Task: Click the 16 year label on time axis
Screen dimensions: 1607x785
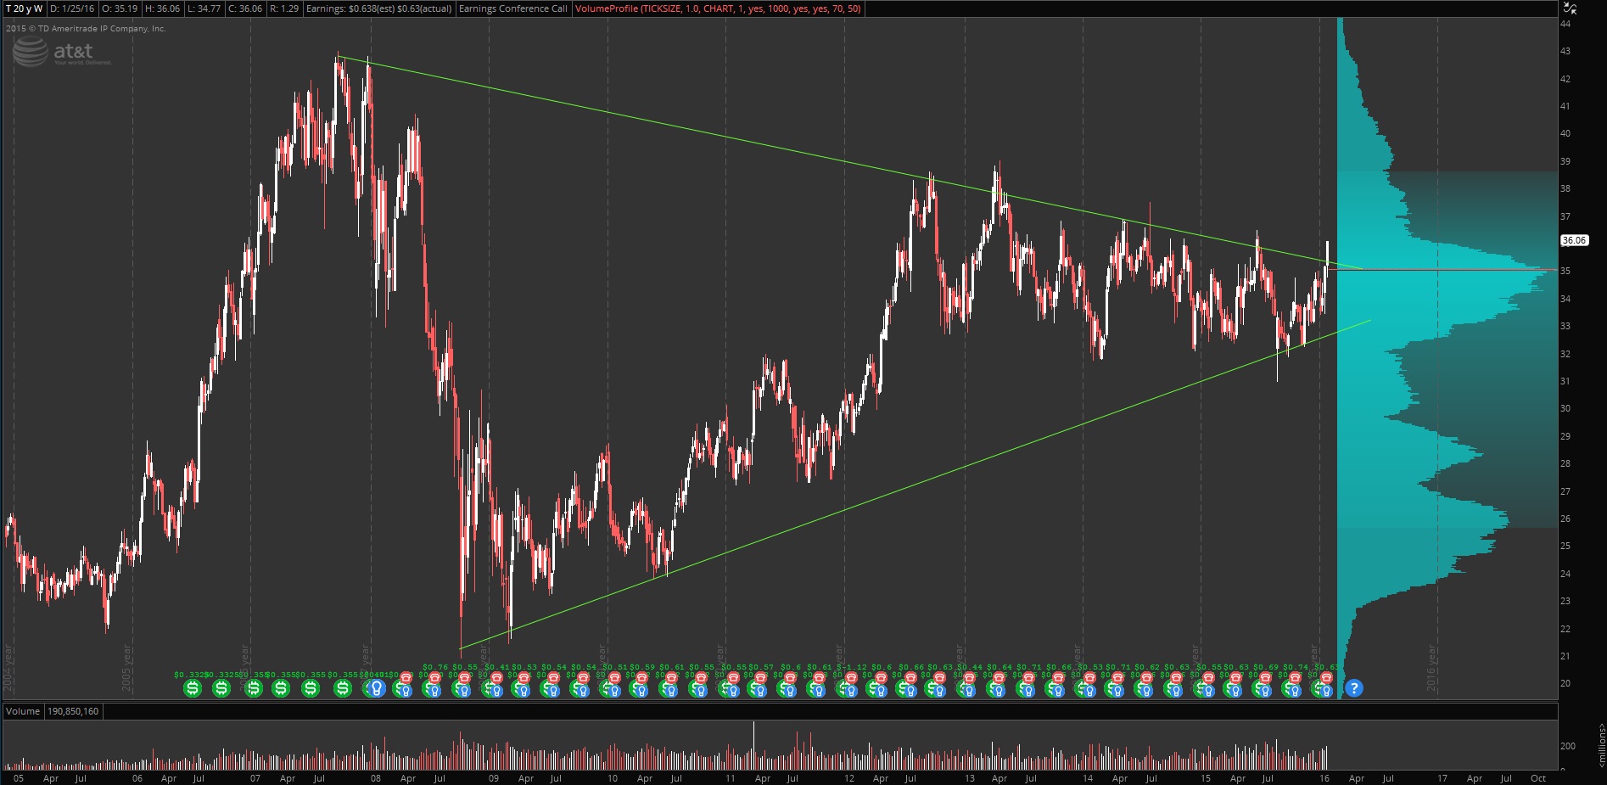Action: tap(1324, 778)
